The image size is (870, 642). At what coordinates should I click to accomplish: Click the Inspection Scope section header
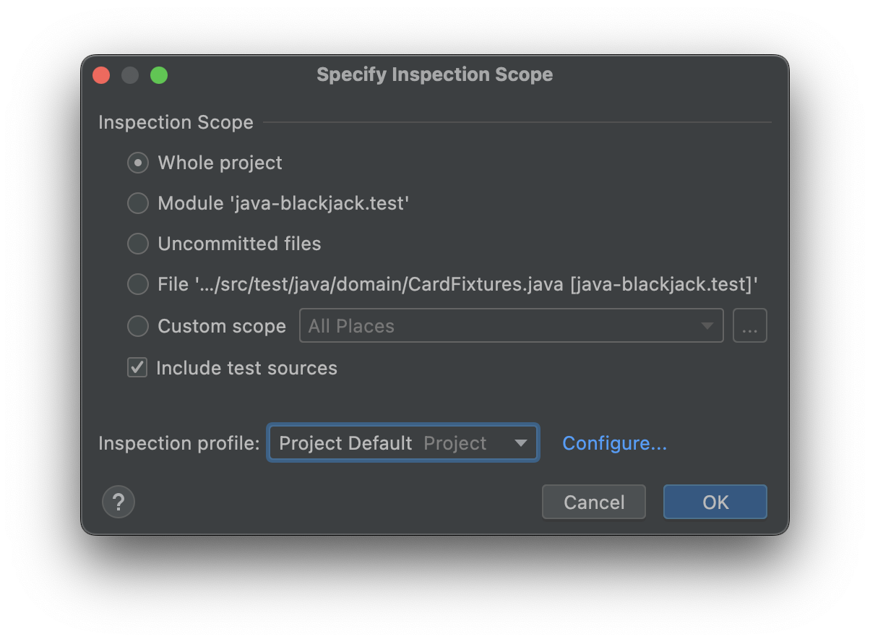tap(176, 122)
